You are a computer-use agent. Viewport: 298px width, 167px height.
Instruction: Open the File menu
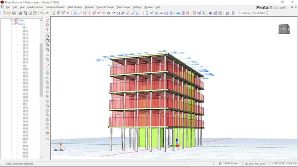pyautogui.click(x=8, y=7)
